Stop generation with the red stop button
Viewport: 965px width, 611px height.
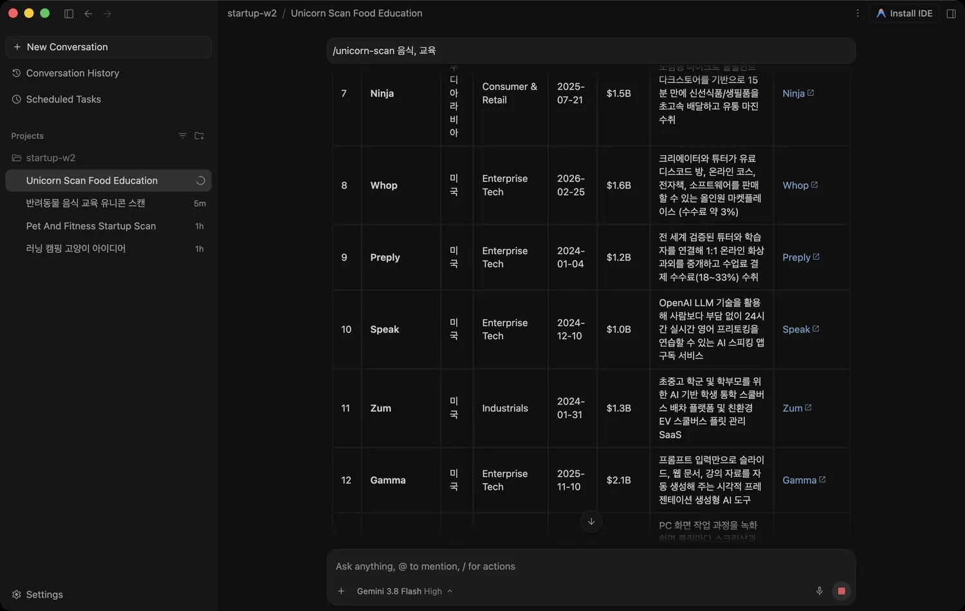(841, 591)
